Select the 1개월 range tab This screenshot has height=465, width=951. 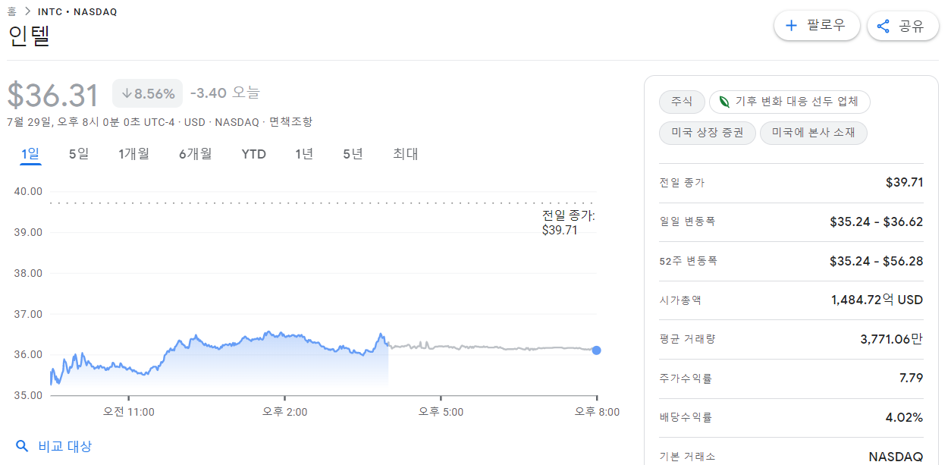pyautogui.click(x=133, y=153)
